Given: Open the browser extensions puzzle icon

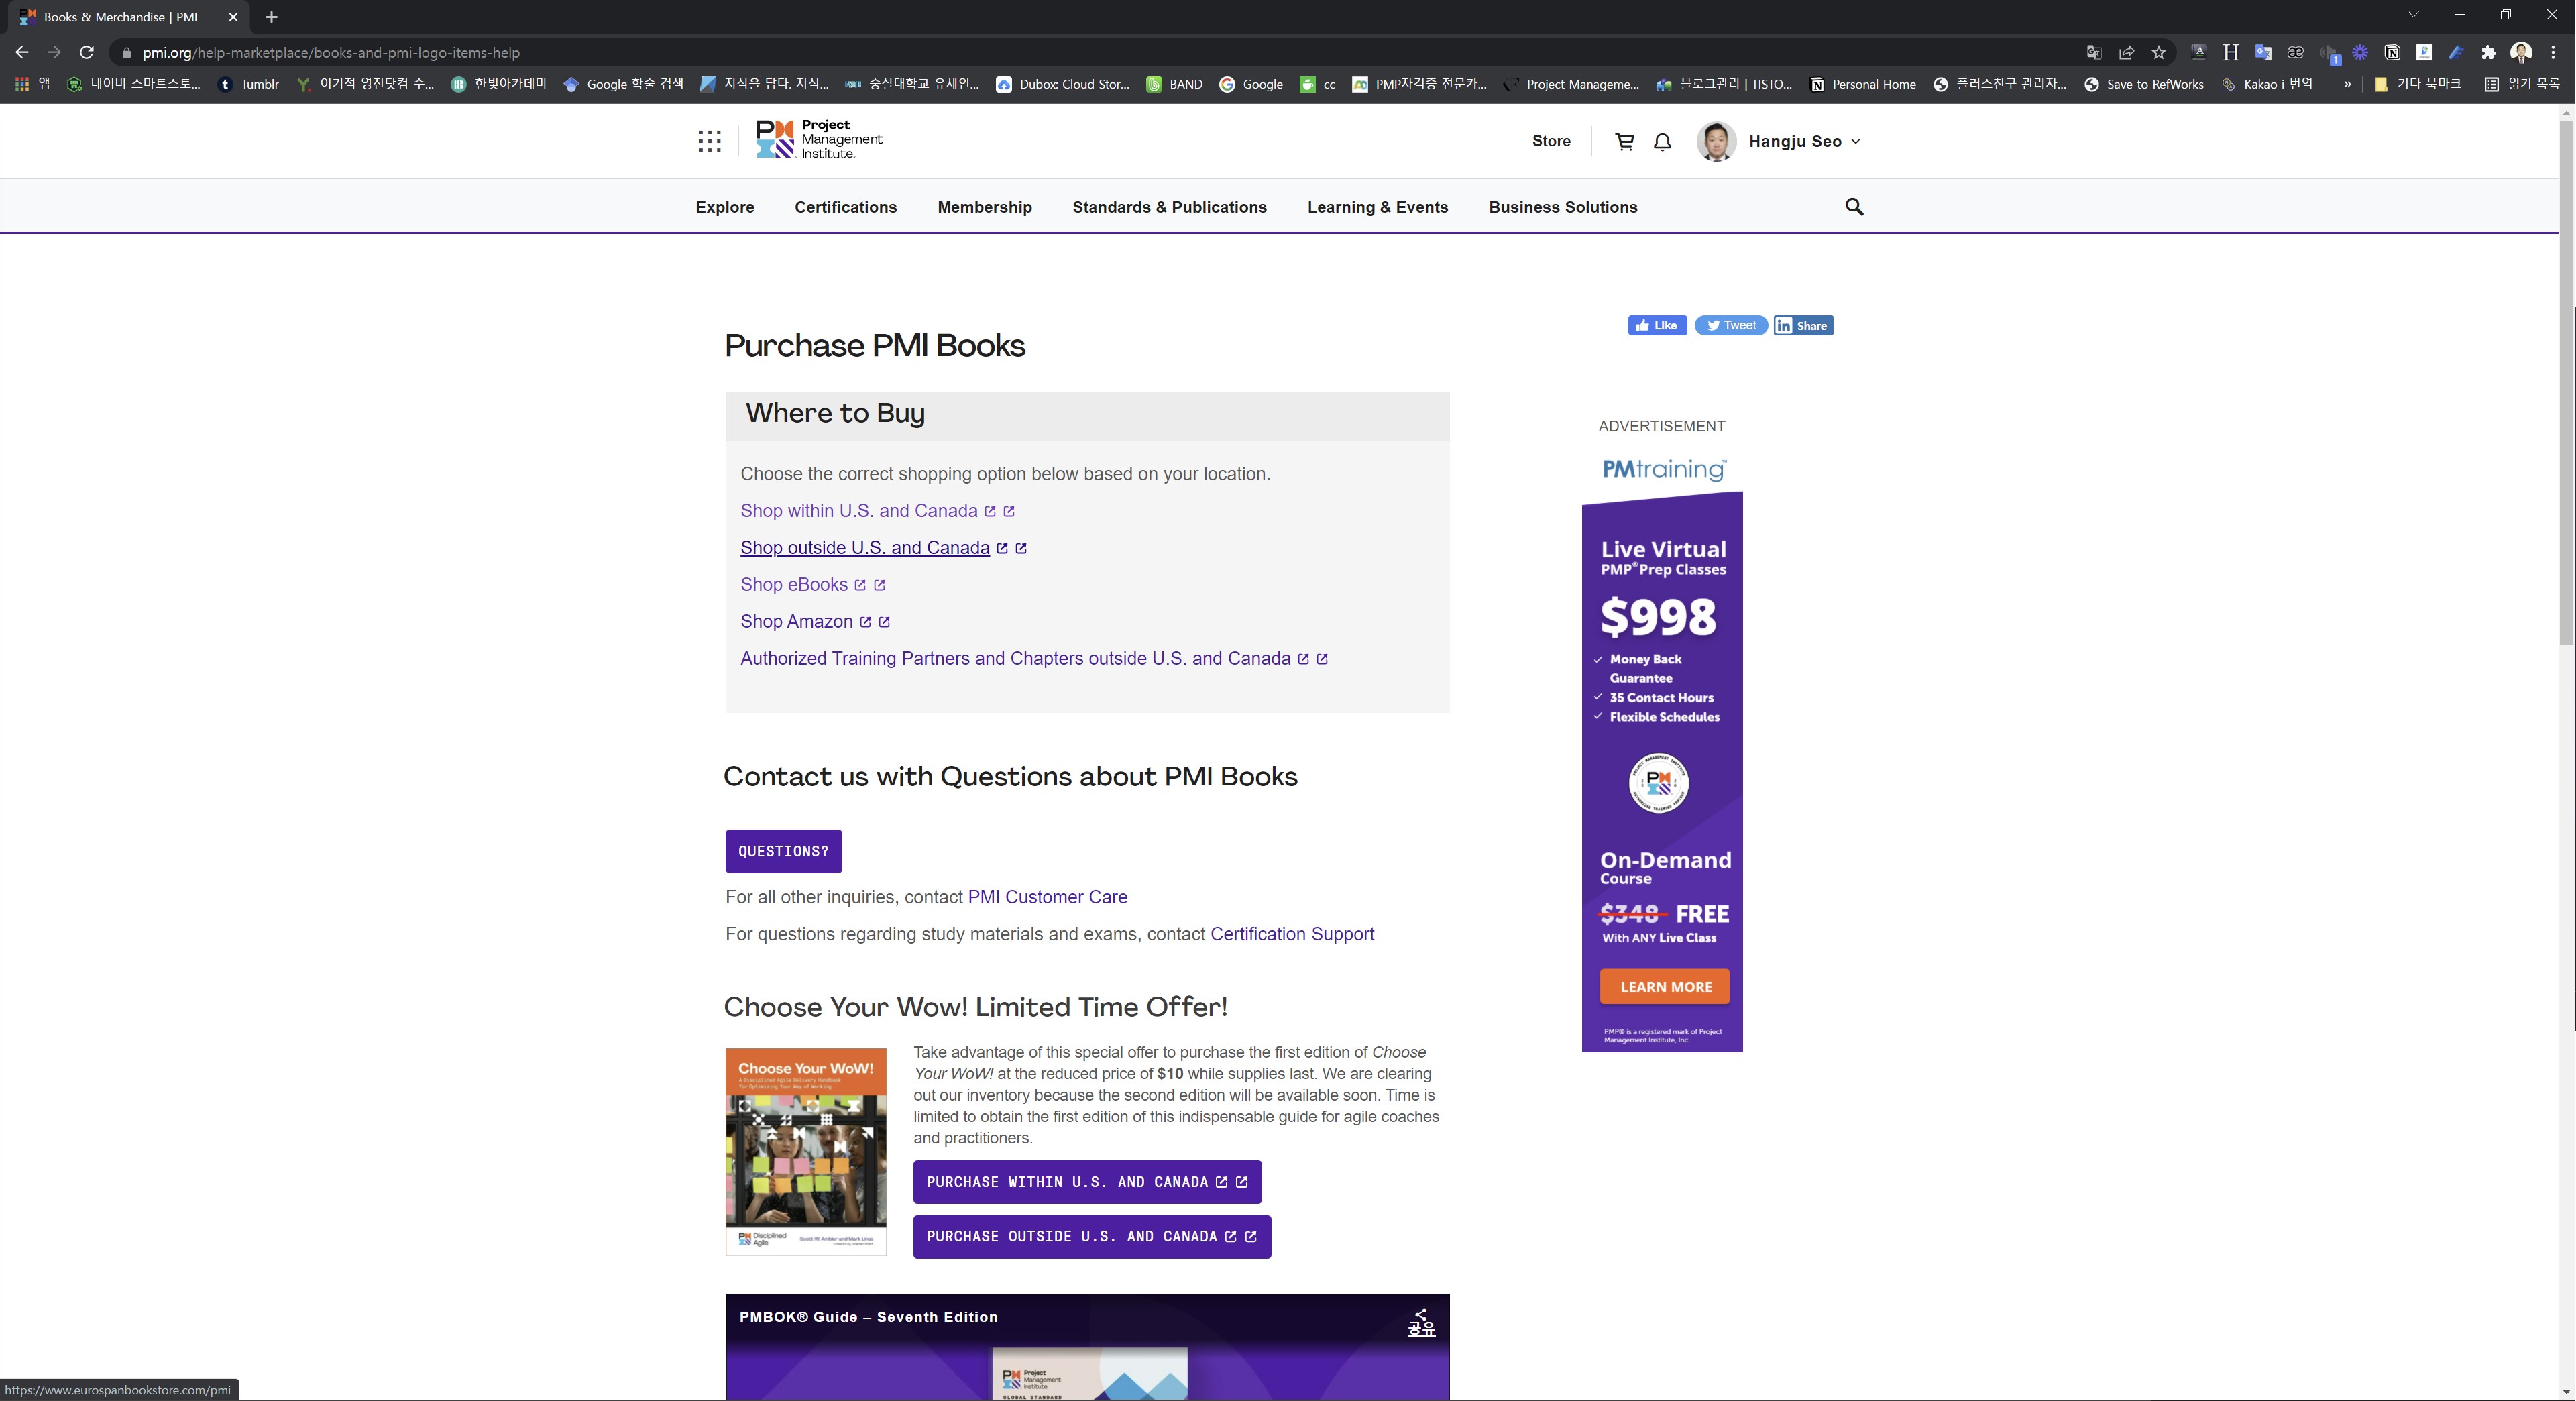Looking at the screenshot, I should (2488, 53).
